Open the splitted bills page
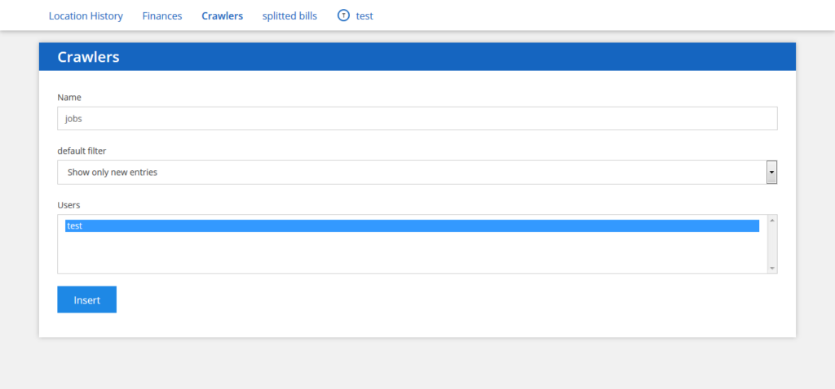The height and width of the screenshot is (389, 835). pyautogui.click(x=289, y=15)
